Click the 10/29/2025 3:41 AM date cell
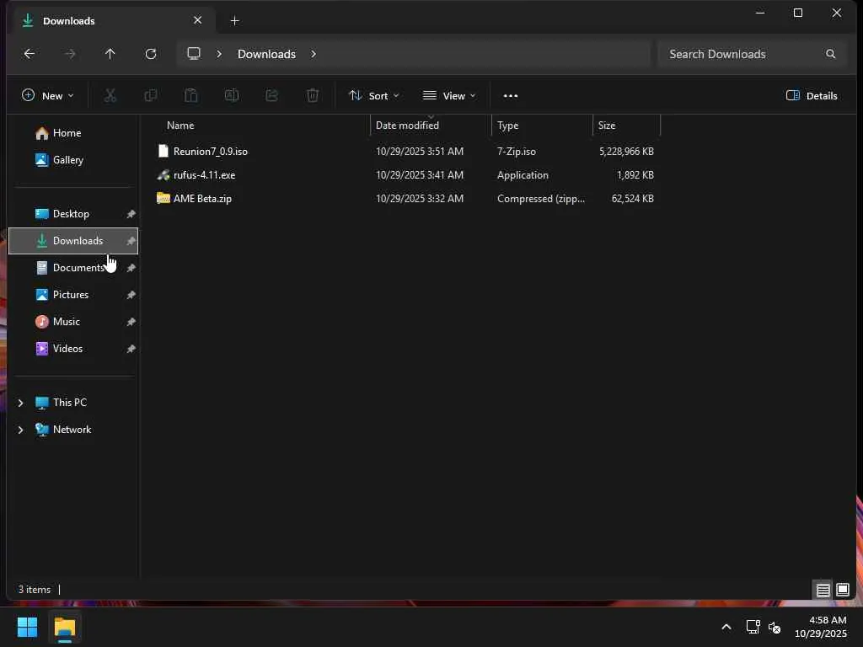The width and height of the screenshot is (863, 647). pyautogui.click(x=420, y=175)
